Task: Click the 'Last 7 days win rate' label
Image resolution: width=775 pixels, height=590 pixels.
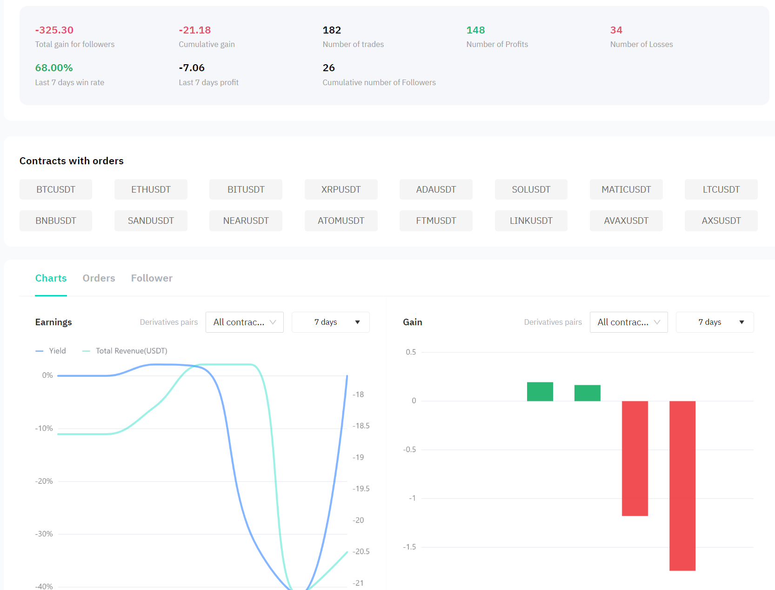Action: point(70,82)
